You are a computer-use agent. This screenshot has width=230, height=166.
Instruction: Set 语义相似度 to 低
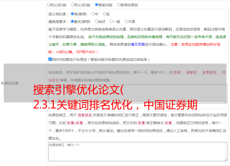(104, 14)
